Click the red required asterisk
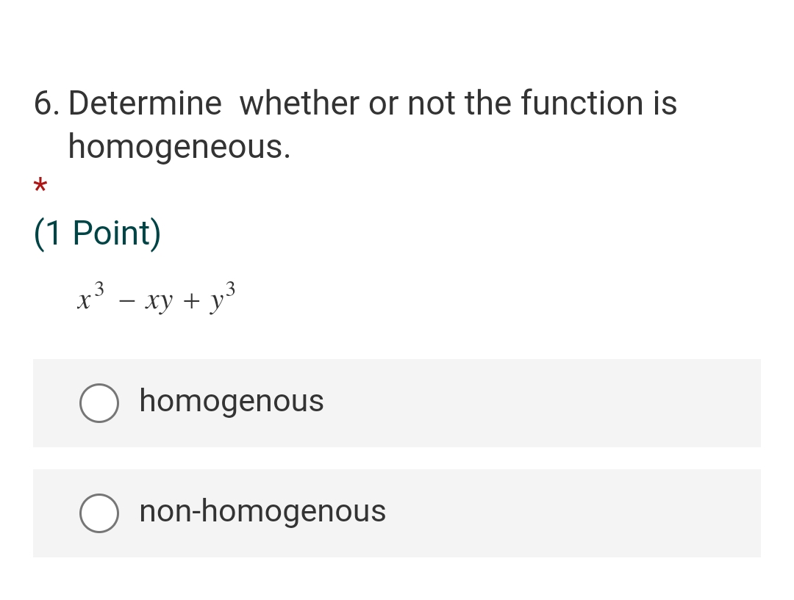 tap(40, 185)
